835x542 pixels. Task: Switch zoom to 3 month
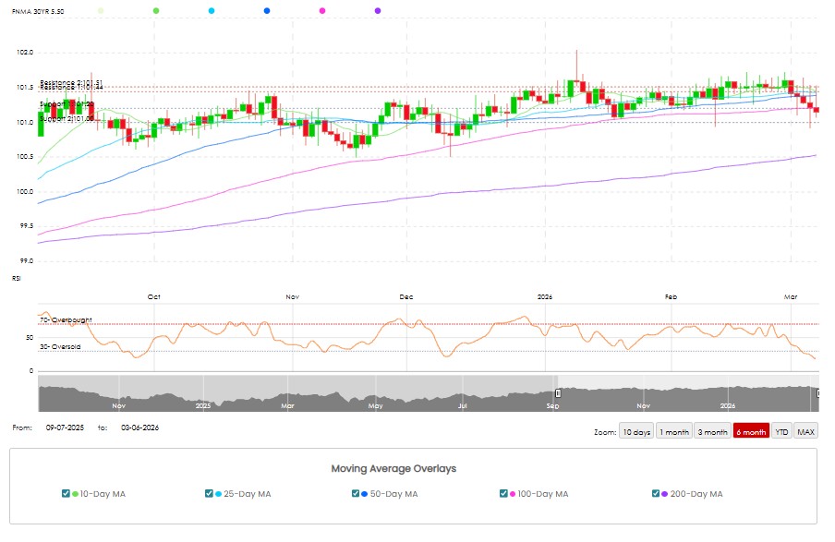click(712, 432)
